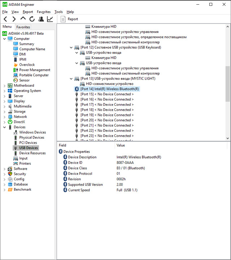Select the Device Resources icon
This screenshot has height=260, width=231.
pyautogui.click(x=16, y=153)
